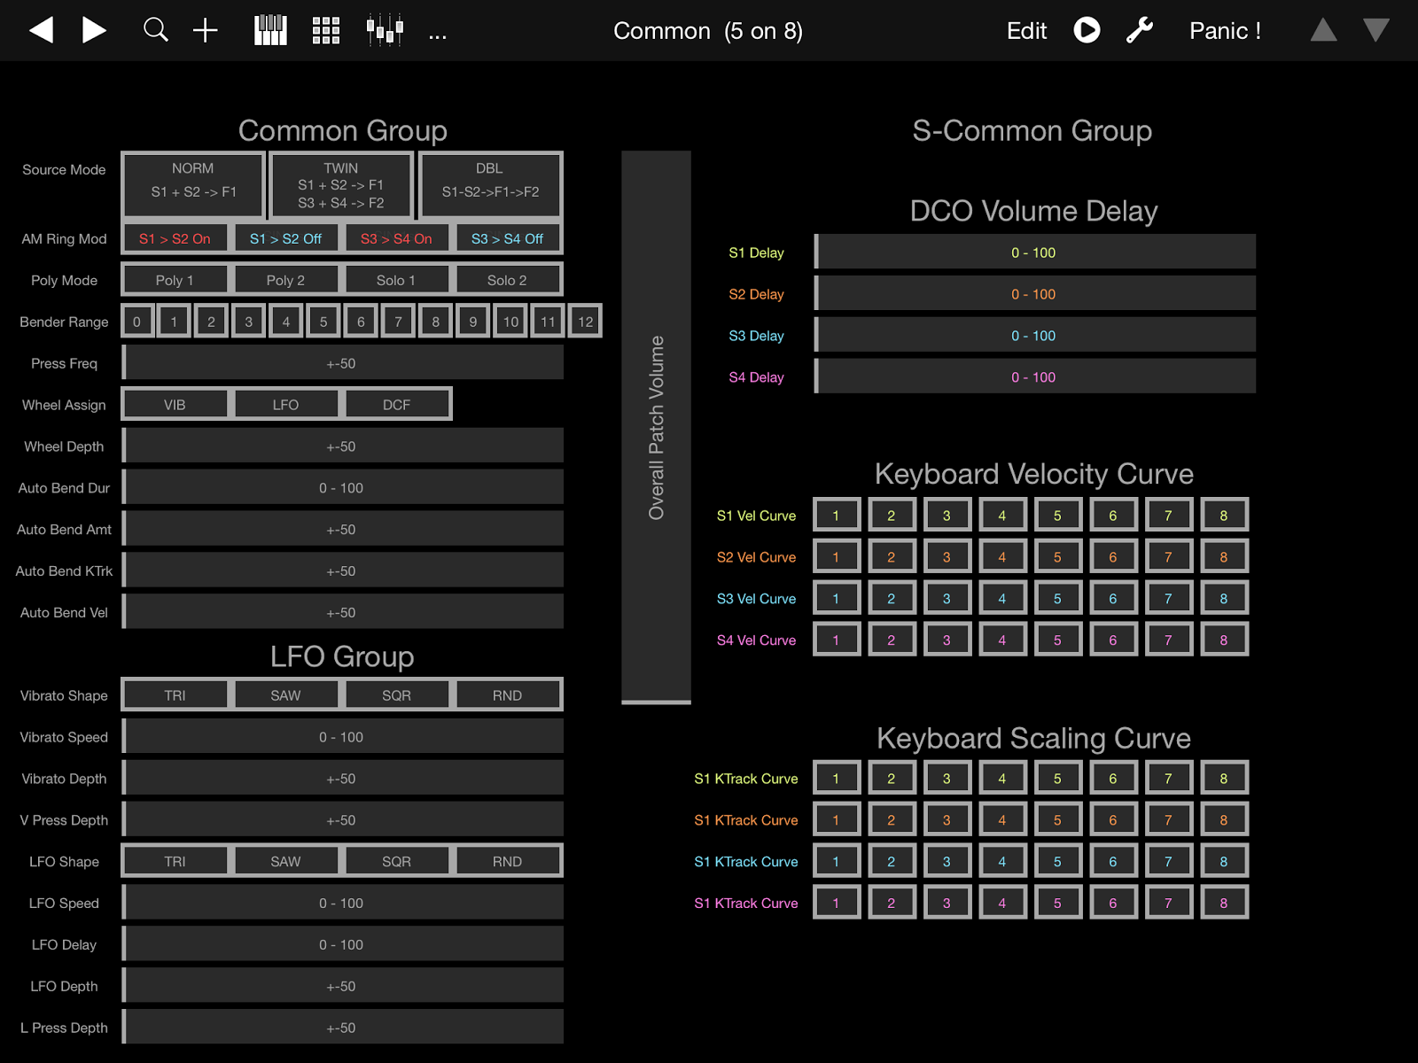Click the LFO Delay slider
The width and height of the screenshot is (1418, 1063).
(342, 944)
